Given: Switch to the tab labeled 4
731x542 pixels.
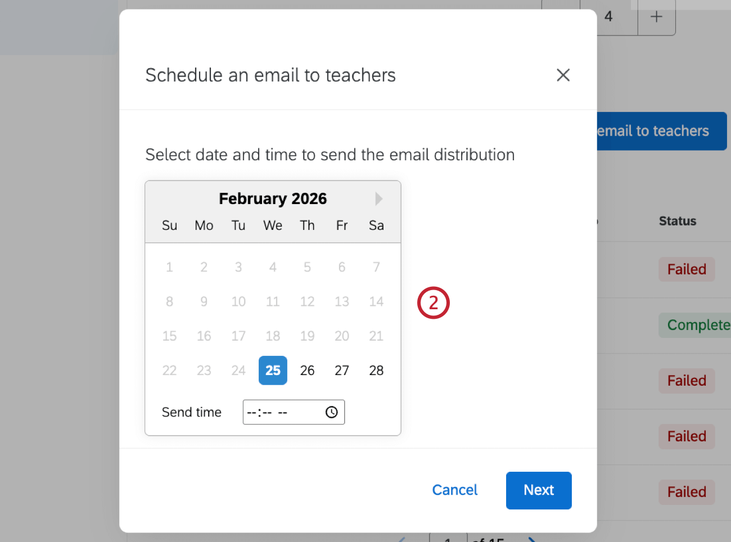Looking at the screenshot, I should 608,17.
